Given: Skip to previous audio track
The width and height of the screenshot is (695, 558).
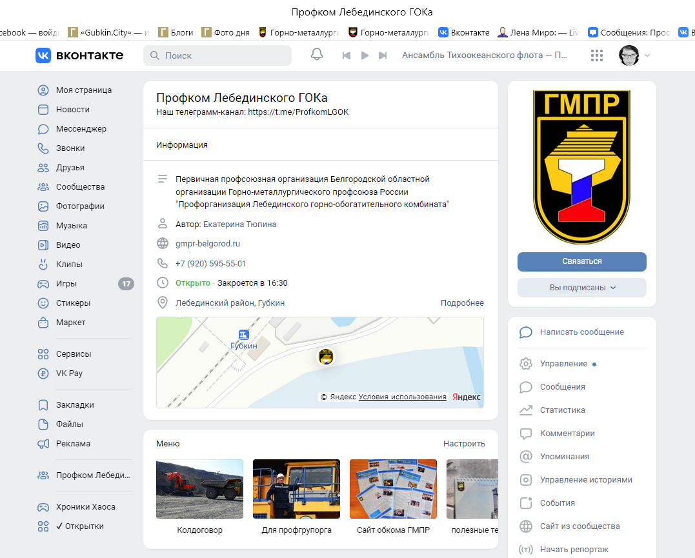Looking at the screenshot, I should 347,55.
